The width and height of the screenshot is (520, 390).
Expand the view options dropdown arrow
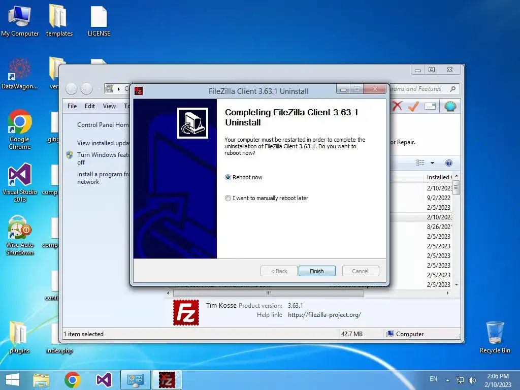pyautogui.click(x=432, y=163)
